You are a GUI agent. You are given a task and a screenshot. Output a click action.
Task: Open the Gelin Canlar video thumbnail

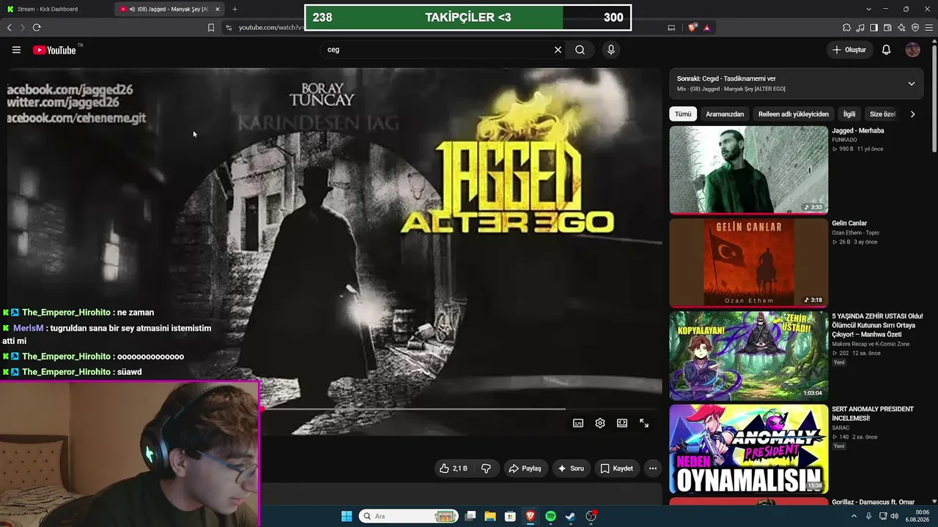(x=749, y=263)
